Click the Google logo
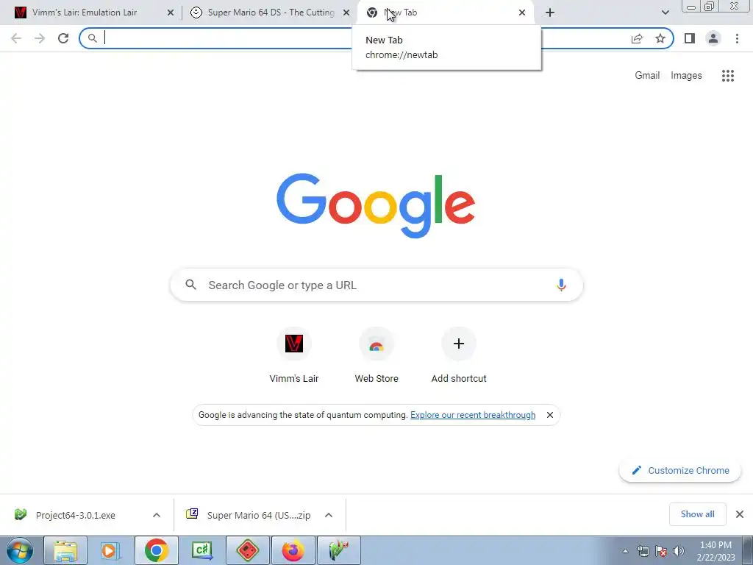 (376, 206)
